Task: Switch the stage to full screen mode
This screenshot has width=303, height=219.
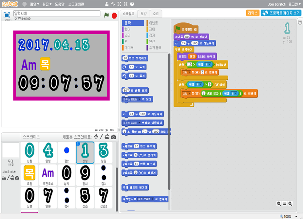Action: tap(7, 15)
